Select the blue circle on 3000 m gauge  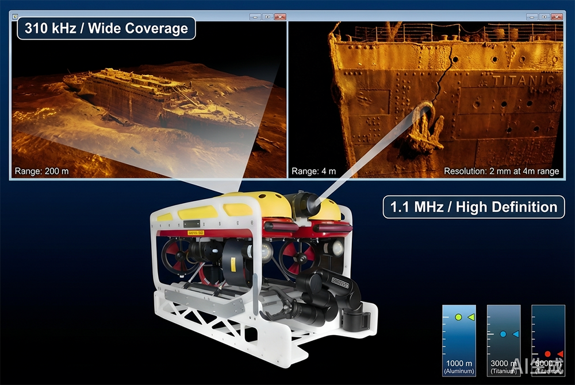[503, 334]
